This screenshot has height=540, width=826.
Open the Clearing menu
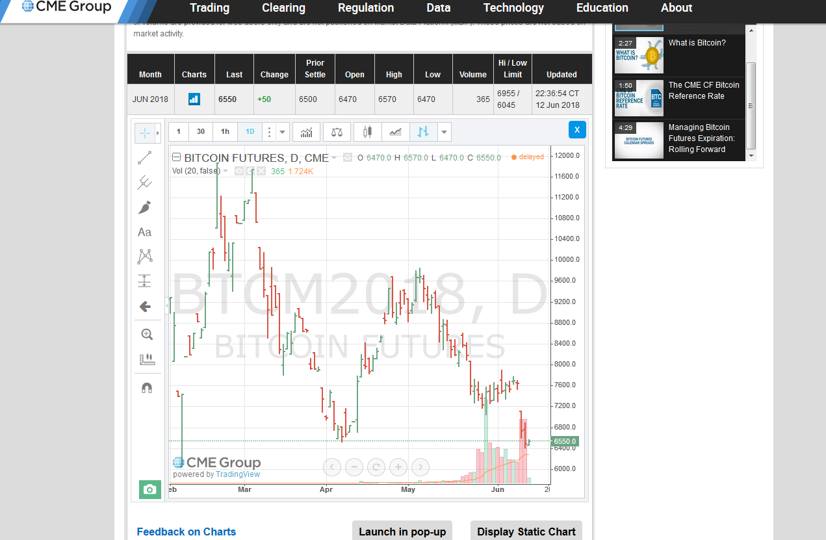click(283, 8)
